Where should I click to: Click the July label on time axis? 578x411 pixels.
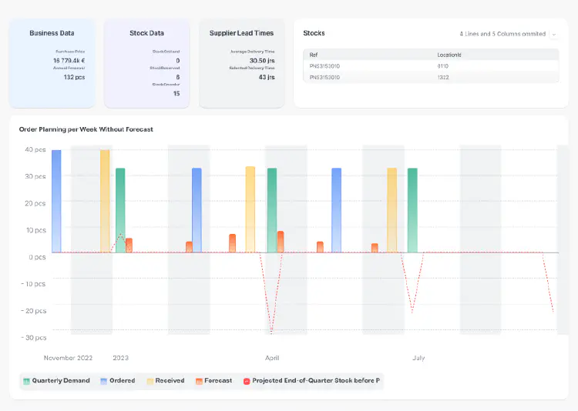(x=418, y=358)
